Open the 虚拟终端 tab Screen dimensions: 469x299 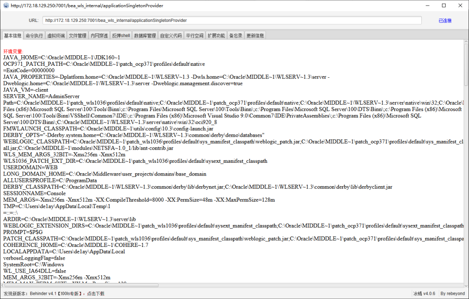coord(56,36)
